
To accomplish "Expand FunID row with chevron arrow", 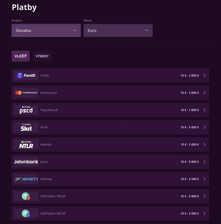I will point(204,75).
